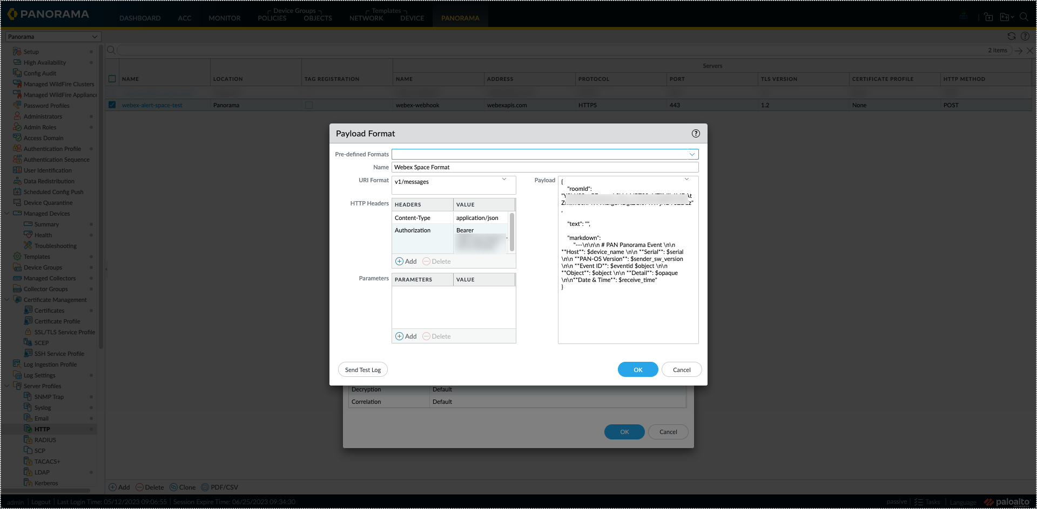Click Clone at the bottom toolbar
The image size is (1037, 509).
183,487
